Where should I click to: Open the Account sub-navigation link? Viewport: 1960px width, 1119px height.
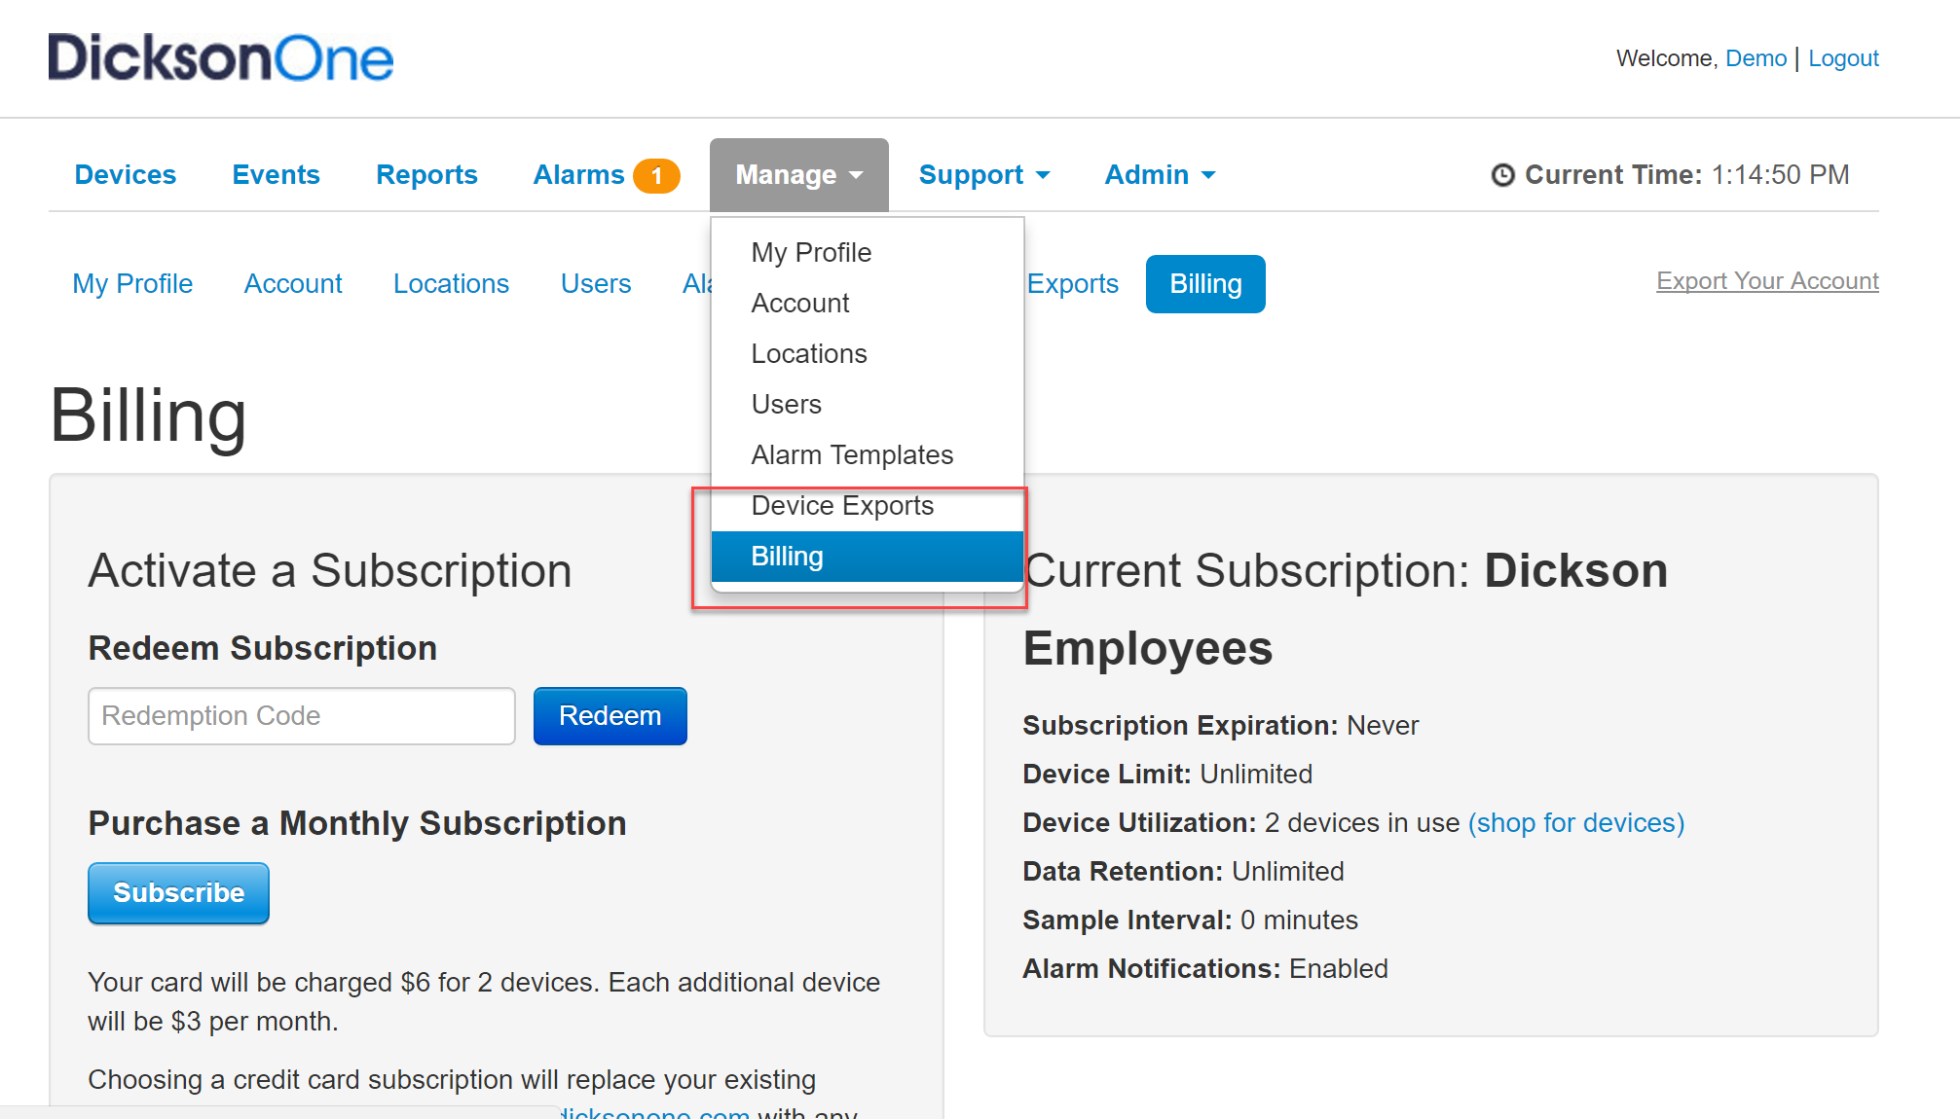[293, 284]
